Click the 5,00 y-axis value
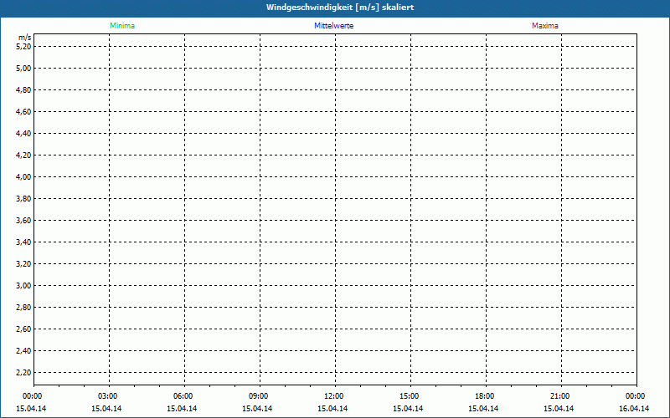 [x=23, y=69]
